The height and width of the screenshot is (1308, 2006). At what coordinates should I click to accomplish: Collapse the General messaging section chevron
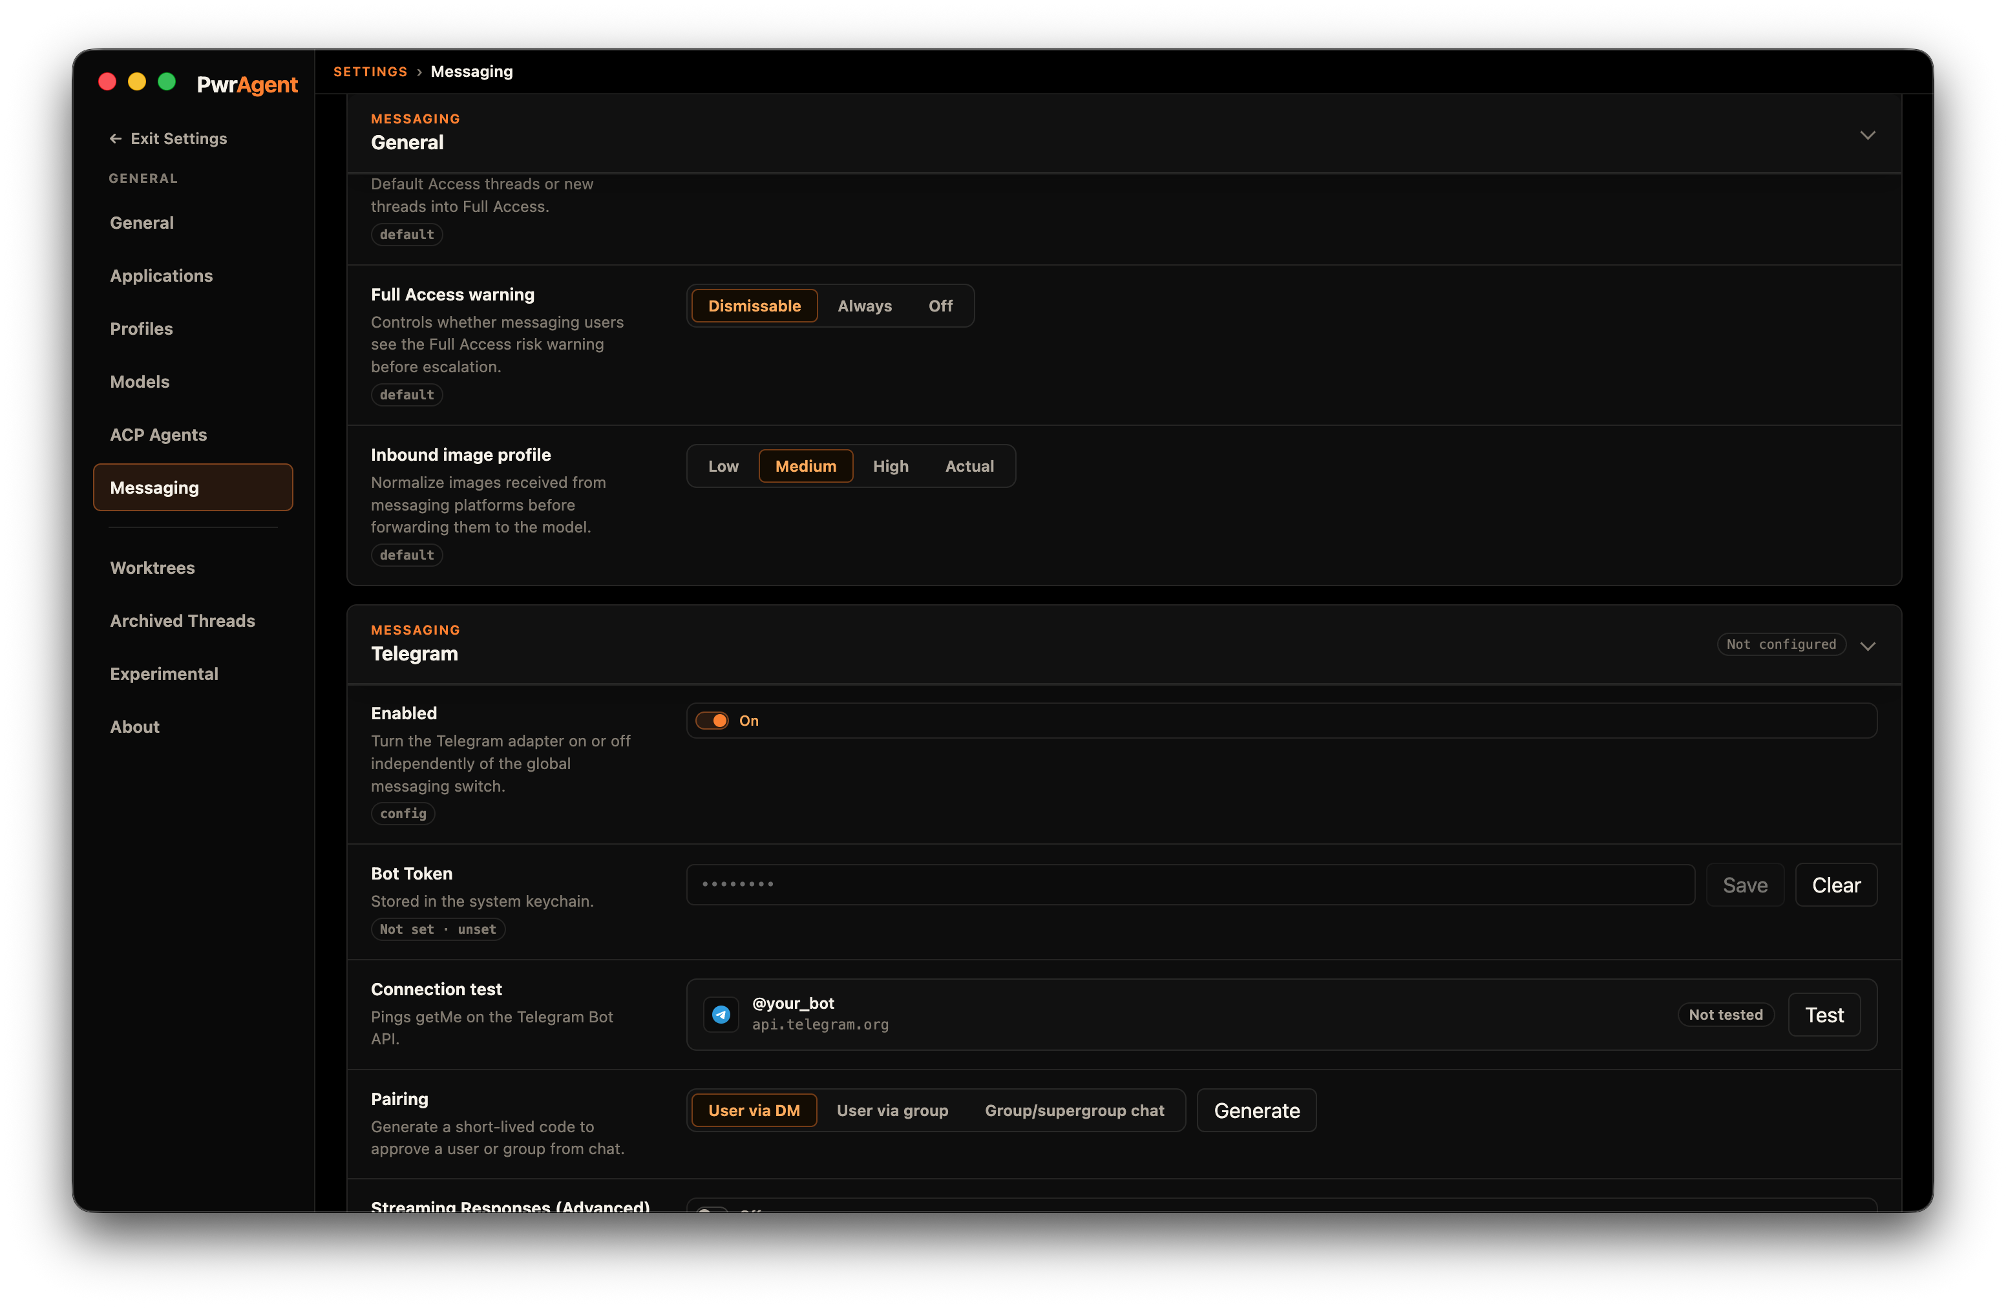[x=1867, y=135]
